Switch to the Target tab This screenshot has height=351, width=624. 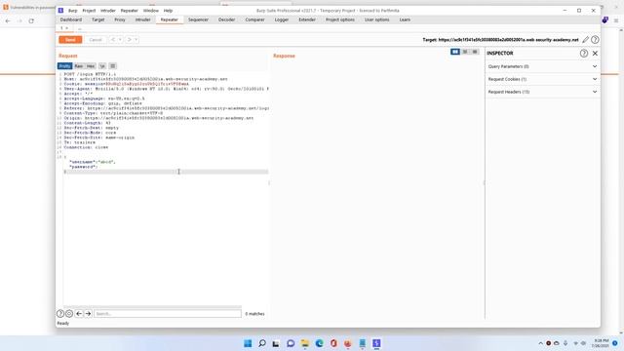(97, 19)
